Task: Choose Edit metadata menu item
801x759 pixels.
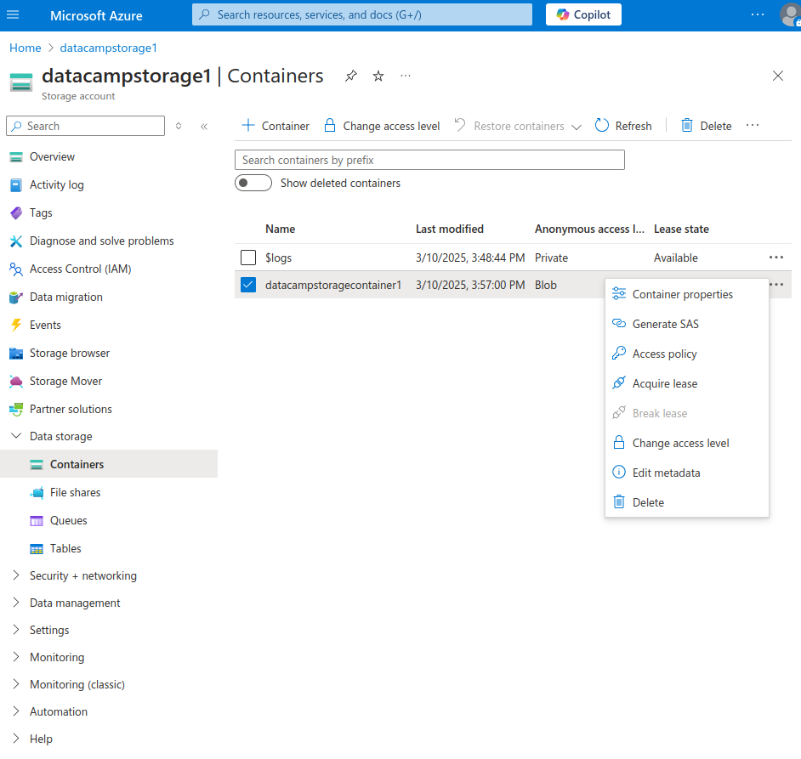Action: [686, 473]
